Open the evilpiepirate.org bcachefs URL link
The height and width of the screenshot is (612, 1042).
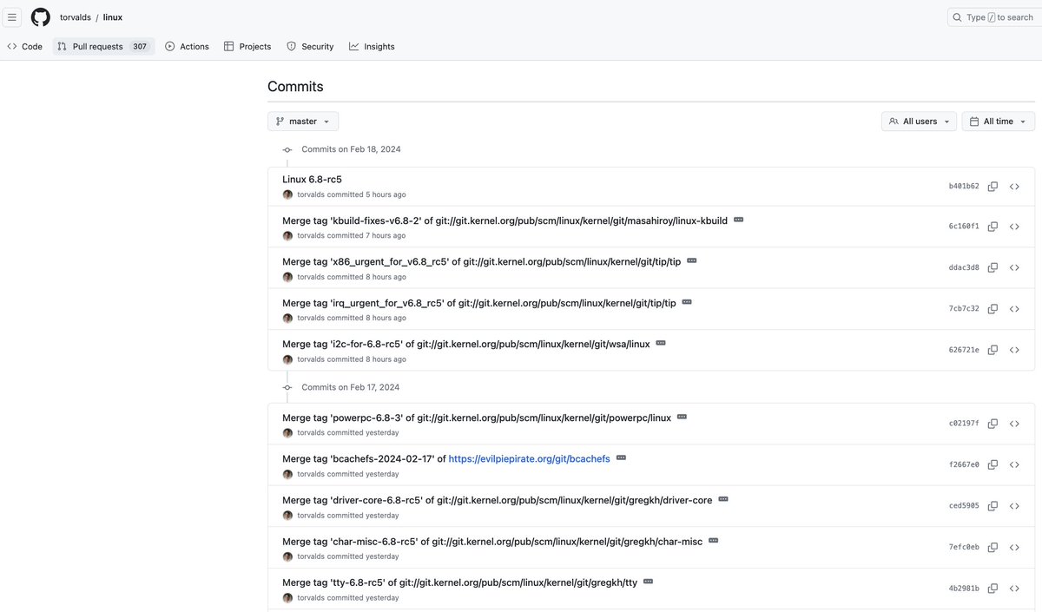pos(530,458)
